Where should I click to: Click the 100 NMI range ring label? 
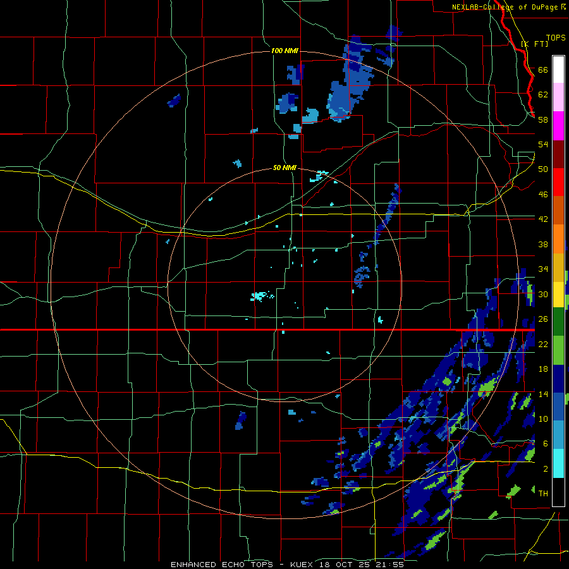pos(284,51)
